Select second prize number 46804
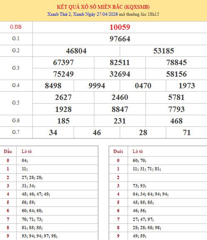 [76, 51]
